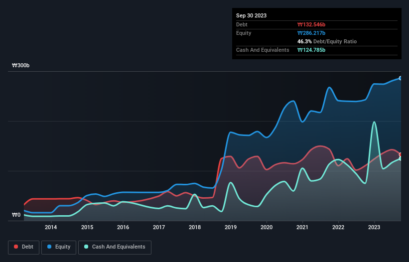Click the 2017 x-axis label
The image size is (409, 262).
[159, 227]
